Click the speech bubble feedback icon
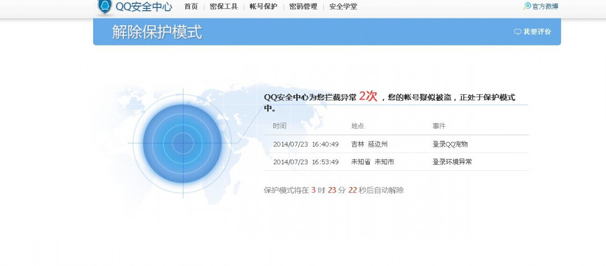Screen dimensions: 606x266 click(517, 32)
